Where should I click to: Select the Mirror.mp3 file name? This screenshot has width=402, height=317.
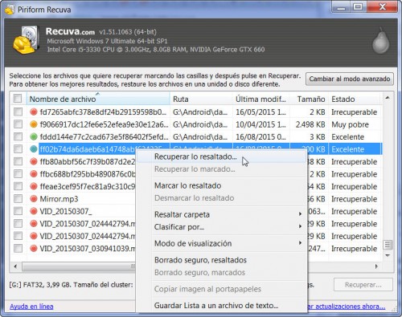tap(59, 199)
